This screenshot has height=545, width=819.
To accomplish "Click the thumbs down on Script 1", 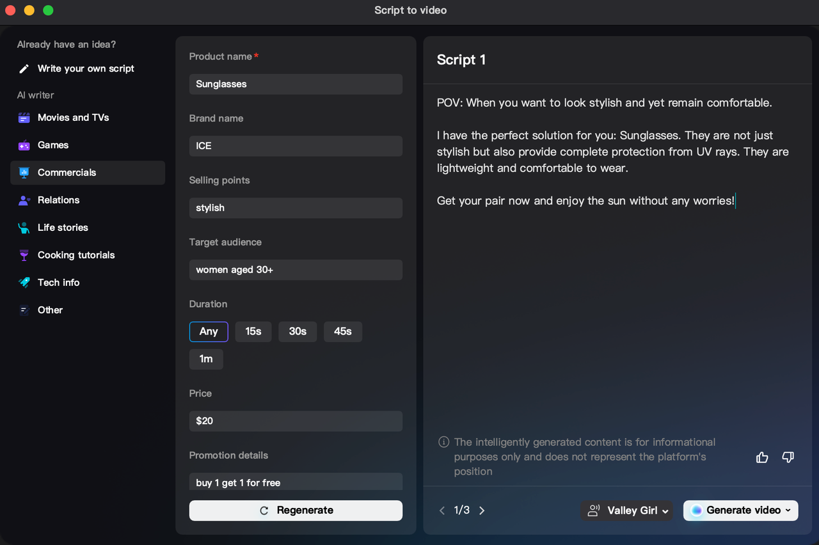I will point(788,457).
